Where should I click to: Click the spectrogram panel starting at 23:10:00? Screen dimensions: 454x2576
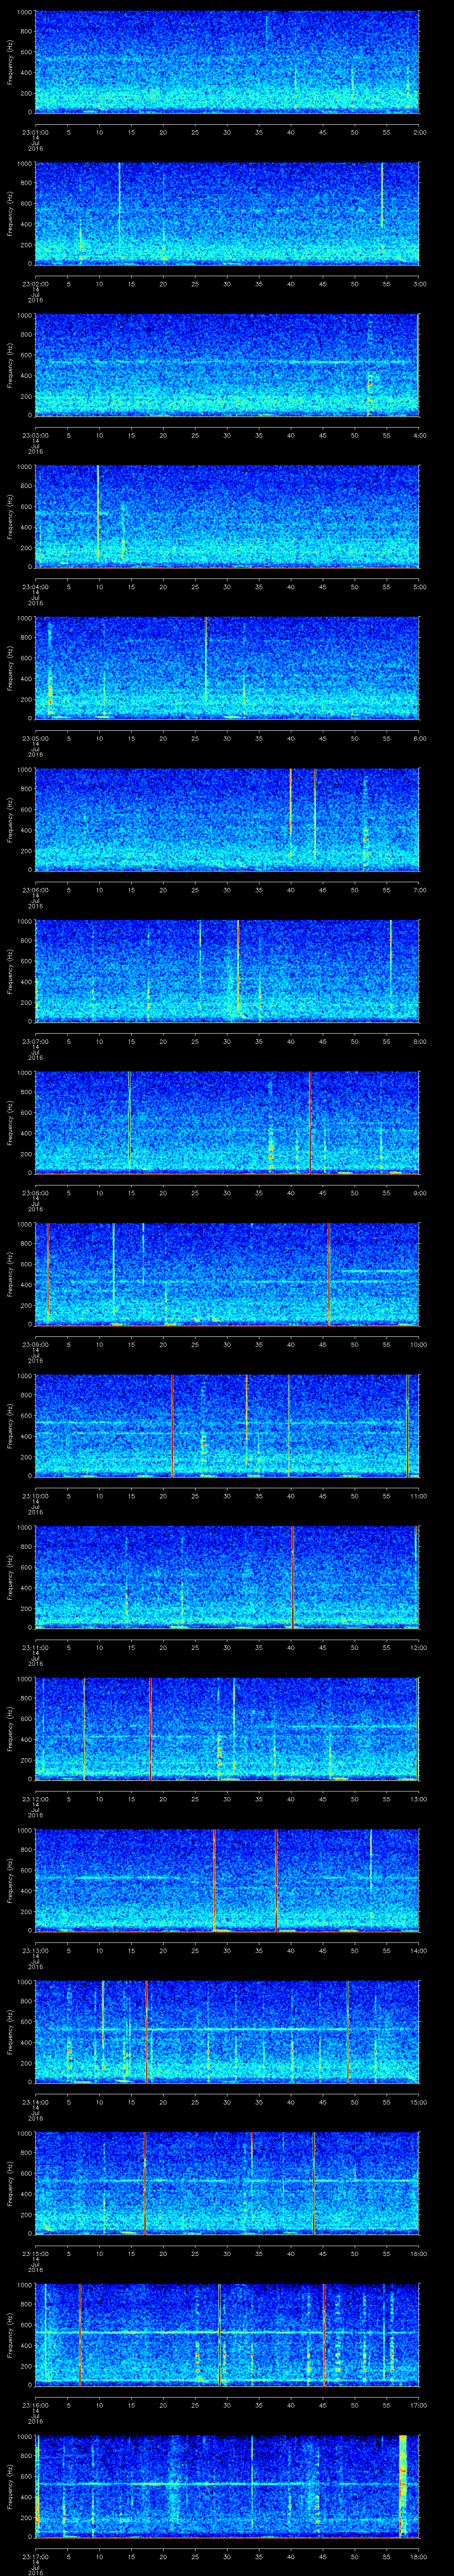pyautogui.click(x=227, y=1425)
